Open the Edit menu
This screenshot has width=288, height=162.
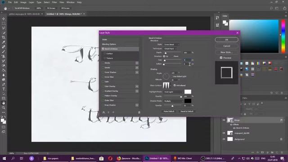(16, 2)
